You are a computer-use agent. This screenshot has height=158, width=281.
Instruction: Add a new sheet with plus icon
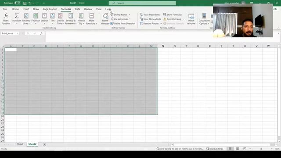pyautogui.click(x=44, y=144)
